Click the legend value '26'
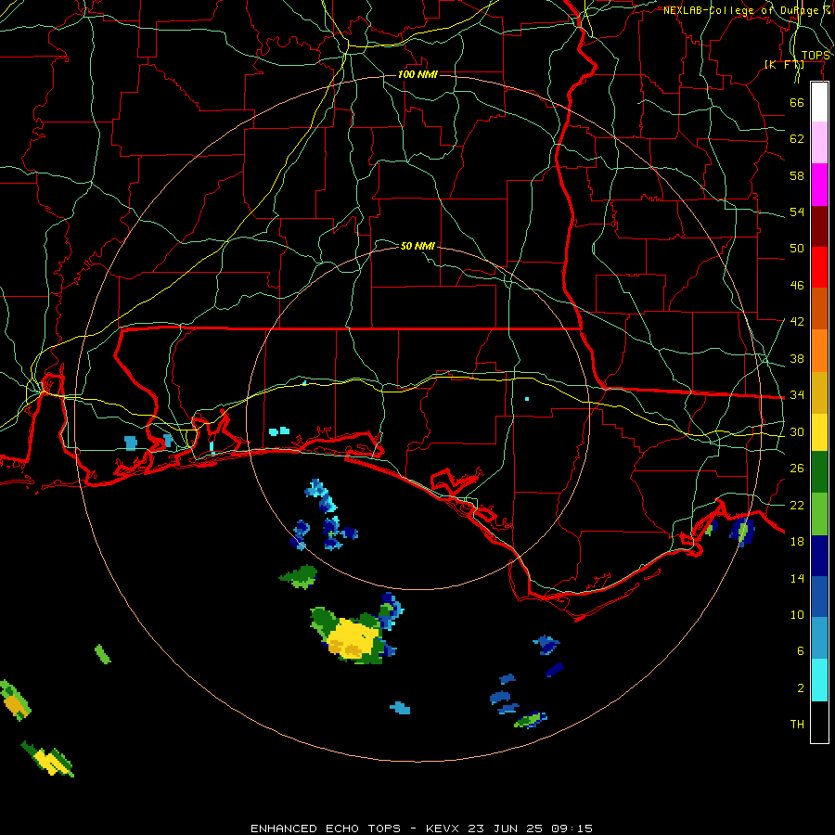Viewport: 835px width, 835px height. click(797, 469)
